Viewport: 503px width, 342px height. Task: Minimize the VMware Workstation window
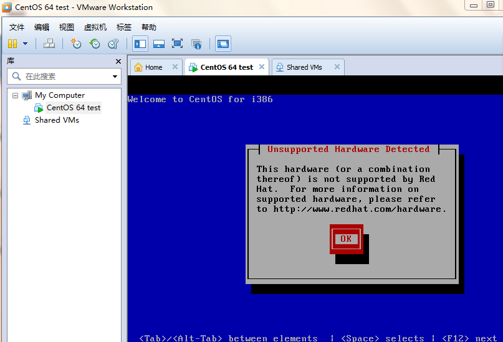tap(474, 6)
